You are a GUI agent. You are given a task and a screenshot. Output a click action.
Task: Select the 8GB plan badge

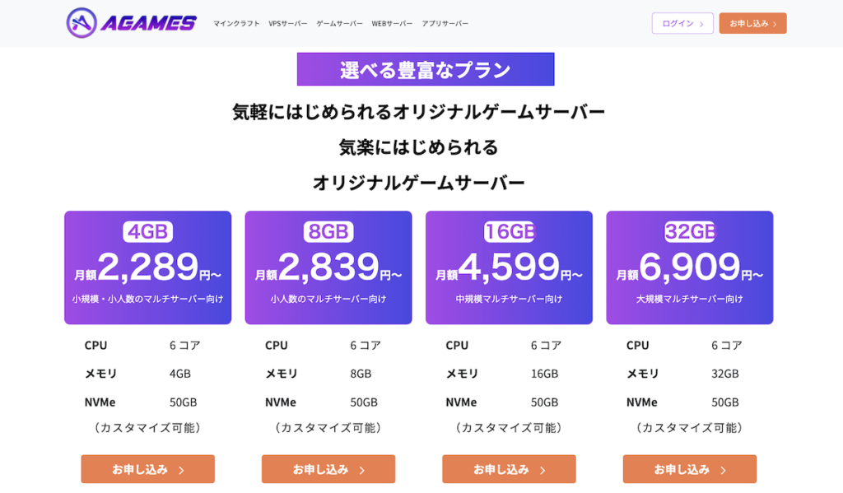point(328,231)
